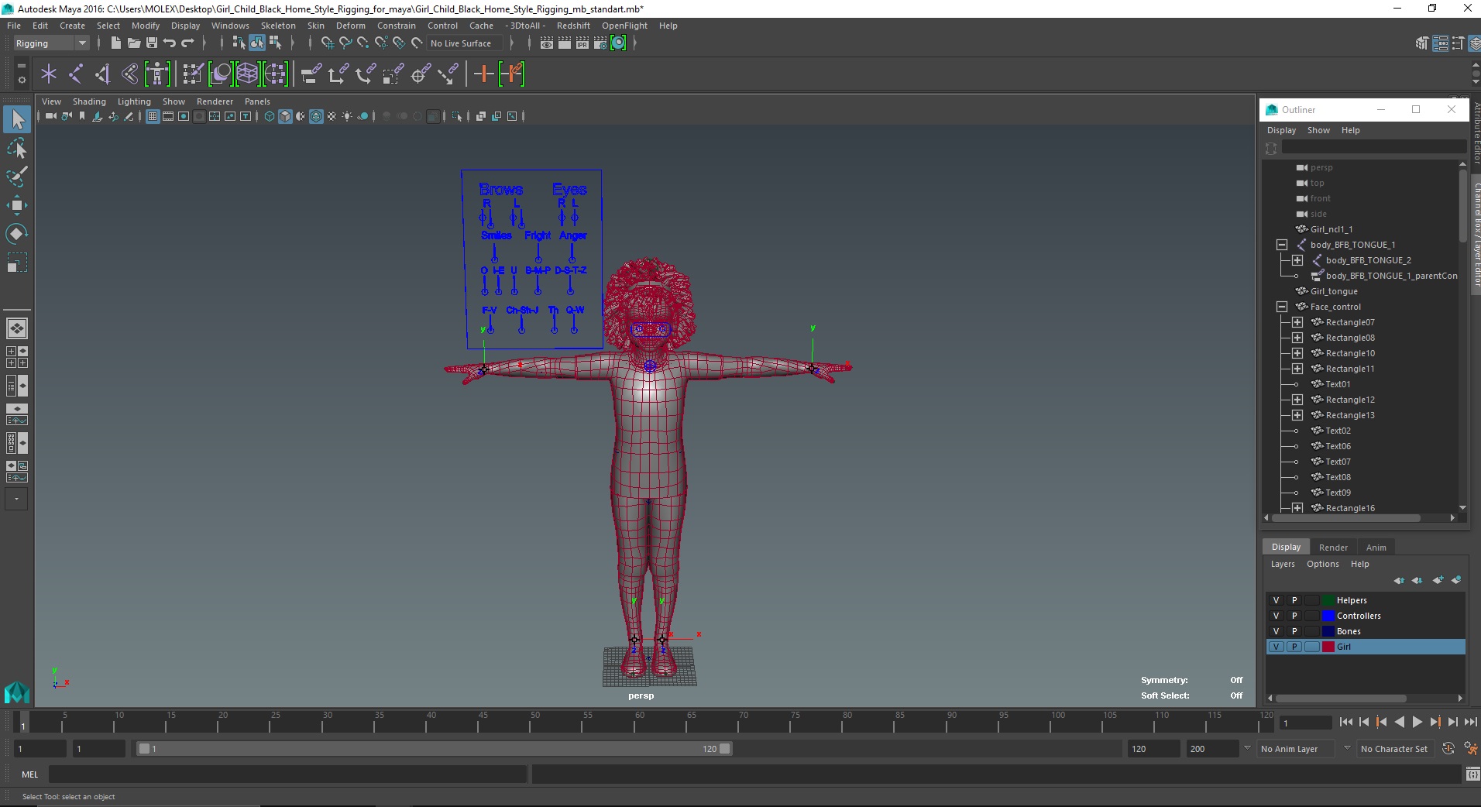Open the Create Locator shelf icon

[x=49, y=74]
